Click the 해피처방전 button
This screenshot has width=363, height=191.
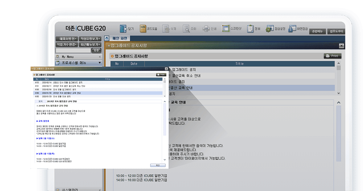tap(66, 39)
